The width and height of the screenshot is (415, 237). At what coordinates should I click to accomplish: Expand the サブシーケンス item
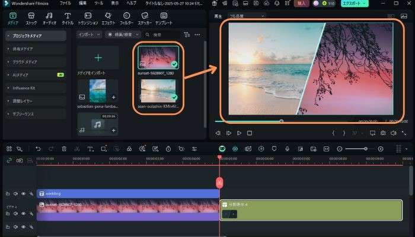[x=36, y=114]
